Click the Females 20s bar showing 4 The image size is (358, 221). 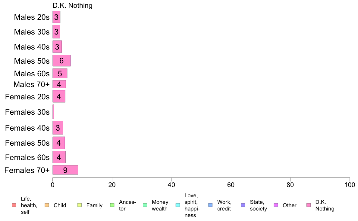[x=59, y=96]
